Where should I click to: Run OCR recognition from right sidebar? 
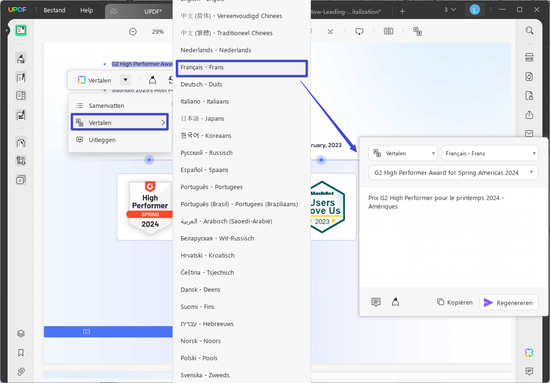(x=529, y=57)
